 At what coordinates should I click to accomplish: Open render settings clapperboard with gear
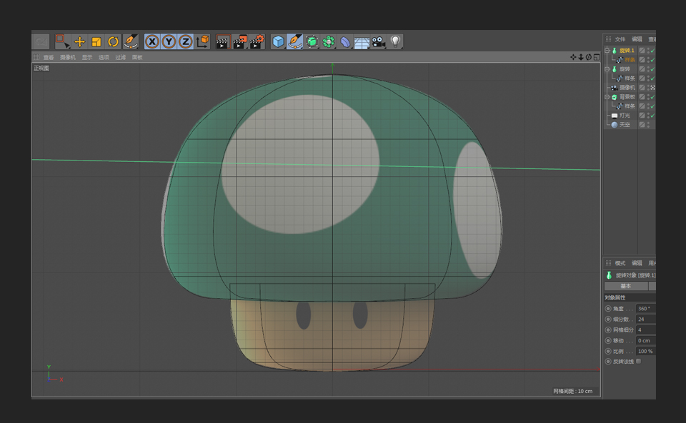pyautogui.click(x=257, y=42)
